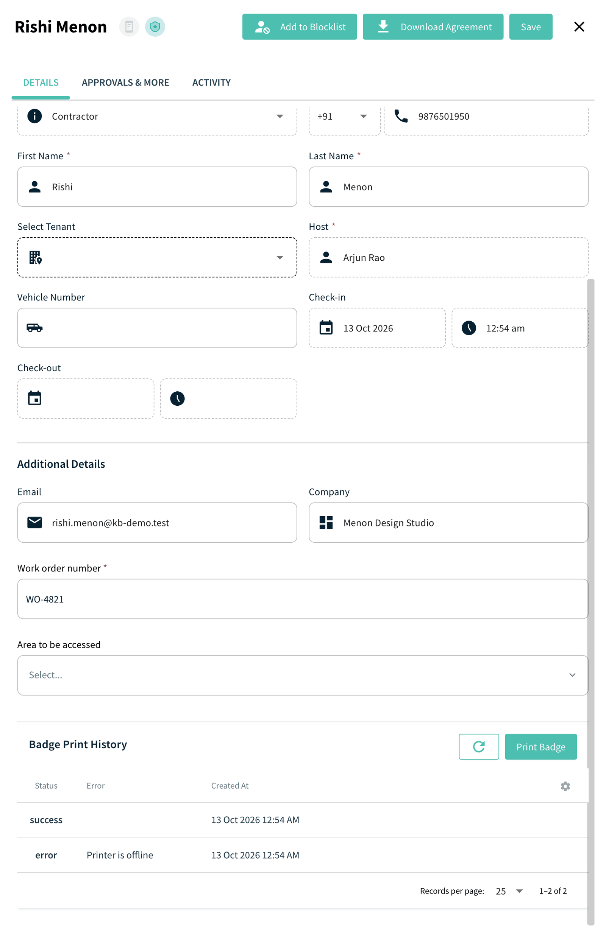Click the Check-in clock icon at 12:54 am
The image size is (606, 937).
[469, 328]
